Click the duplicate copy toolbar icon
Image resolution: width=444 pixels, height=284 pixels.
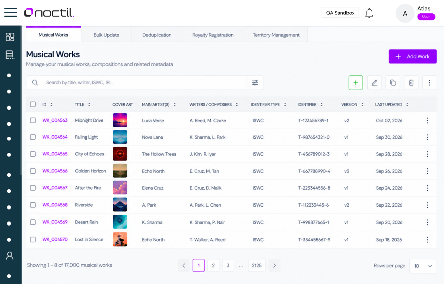393,83
